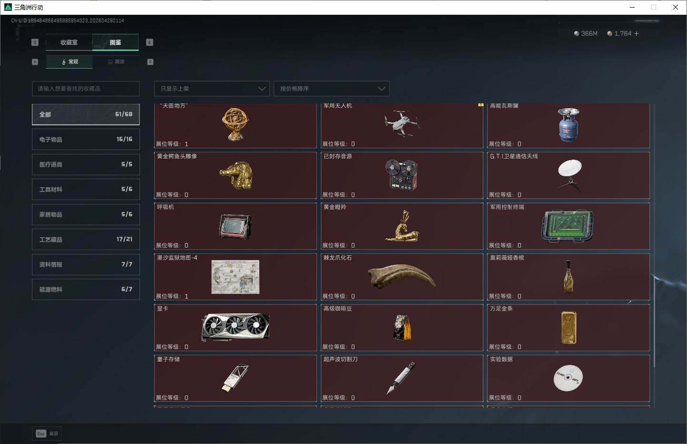
Task: Toggle to the 限定 sub-tab
Action: click(116, 62)
